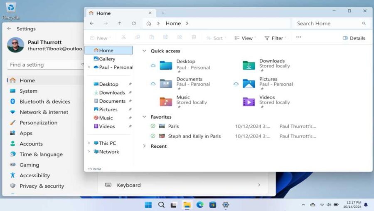Screen dimensions: 374x211
Task: Open the Filter dropdown menu
Action: pos(275,38)
